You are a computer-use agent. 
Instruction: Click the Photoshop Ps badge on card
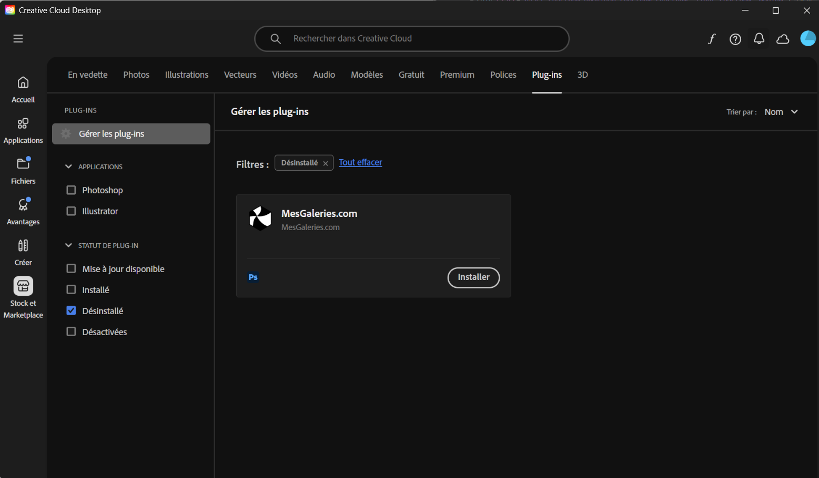click(x=253, y=277)
